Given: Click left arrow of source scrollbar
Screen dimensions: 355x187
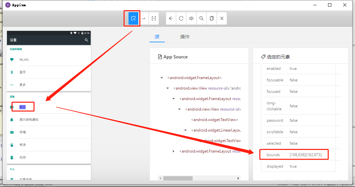Looking at the screenshot, I should click(x=160, y=178).
